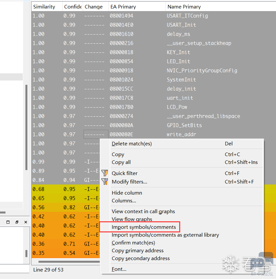This screenshot has width=276, height=279.
Task: Sort by Change column header
Action: point(96,7)
